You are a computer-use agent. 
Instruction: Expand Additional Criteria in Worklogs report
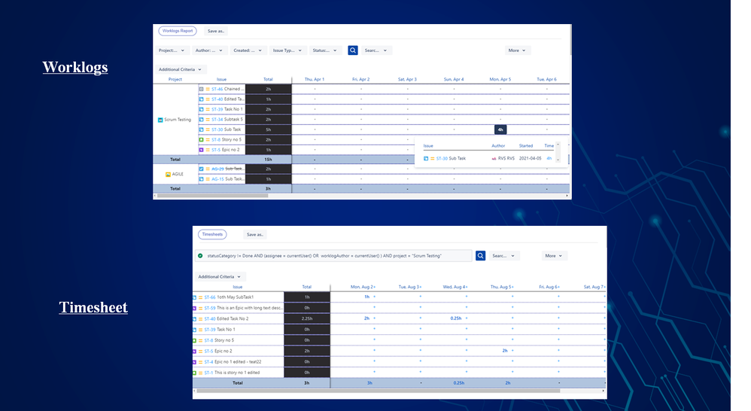tap(180, 69)
